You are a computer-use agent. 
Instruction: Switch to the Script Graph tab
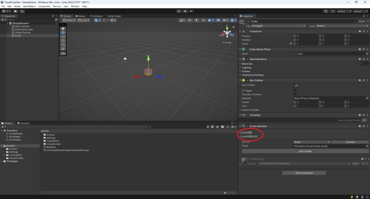pos(114,16)
